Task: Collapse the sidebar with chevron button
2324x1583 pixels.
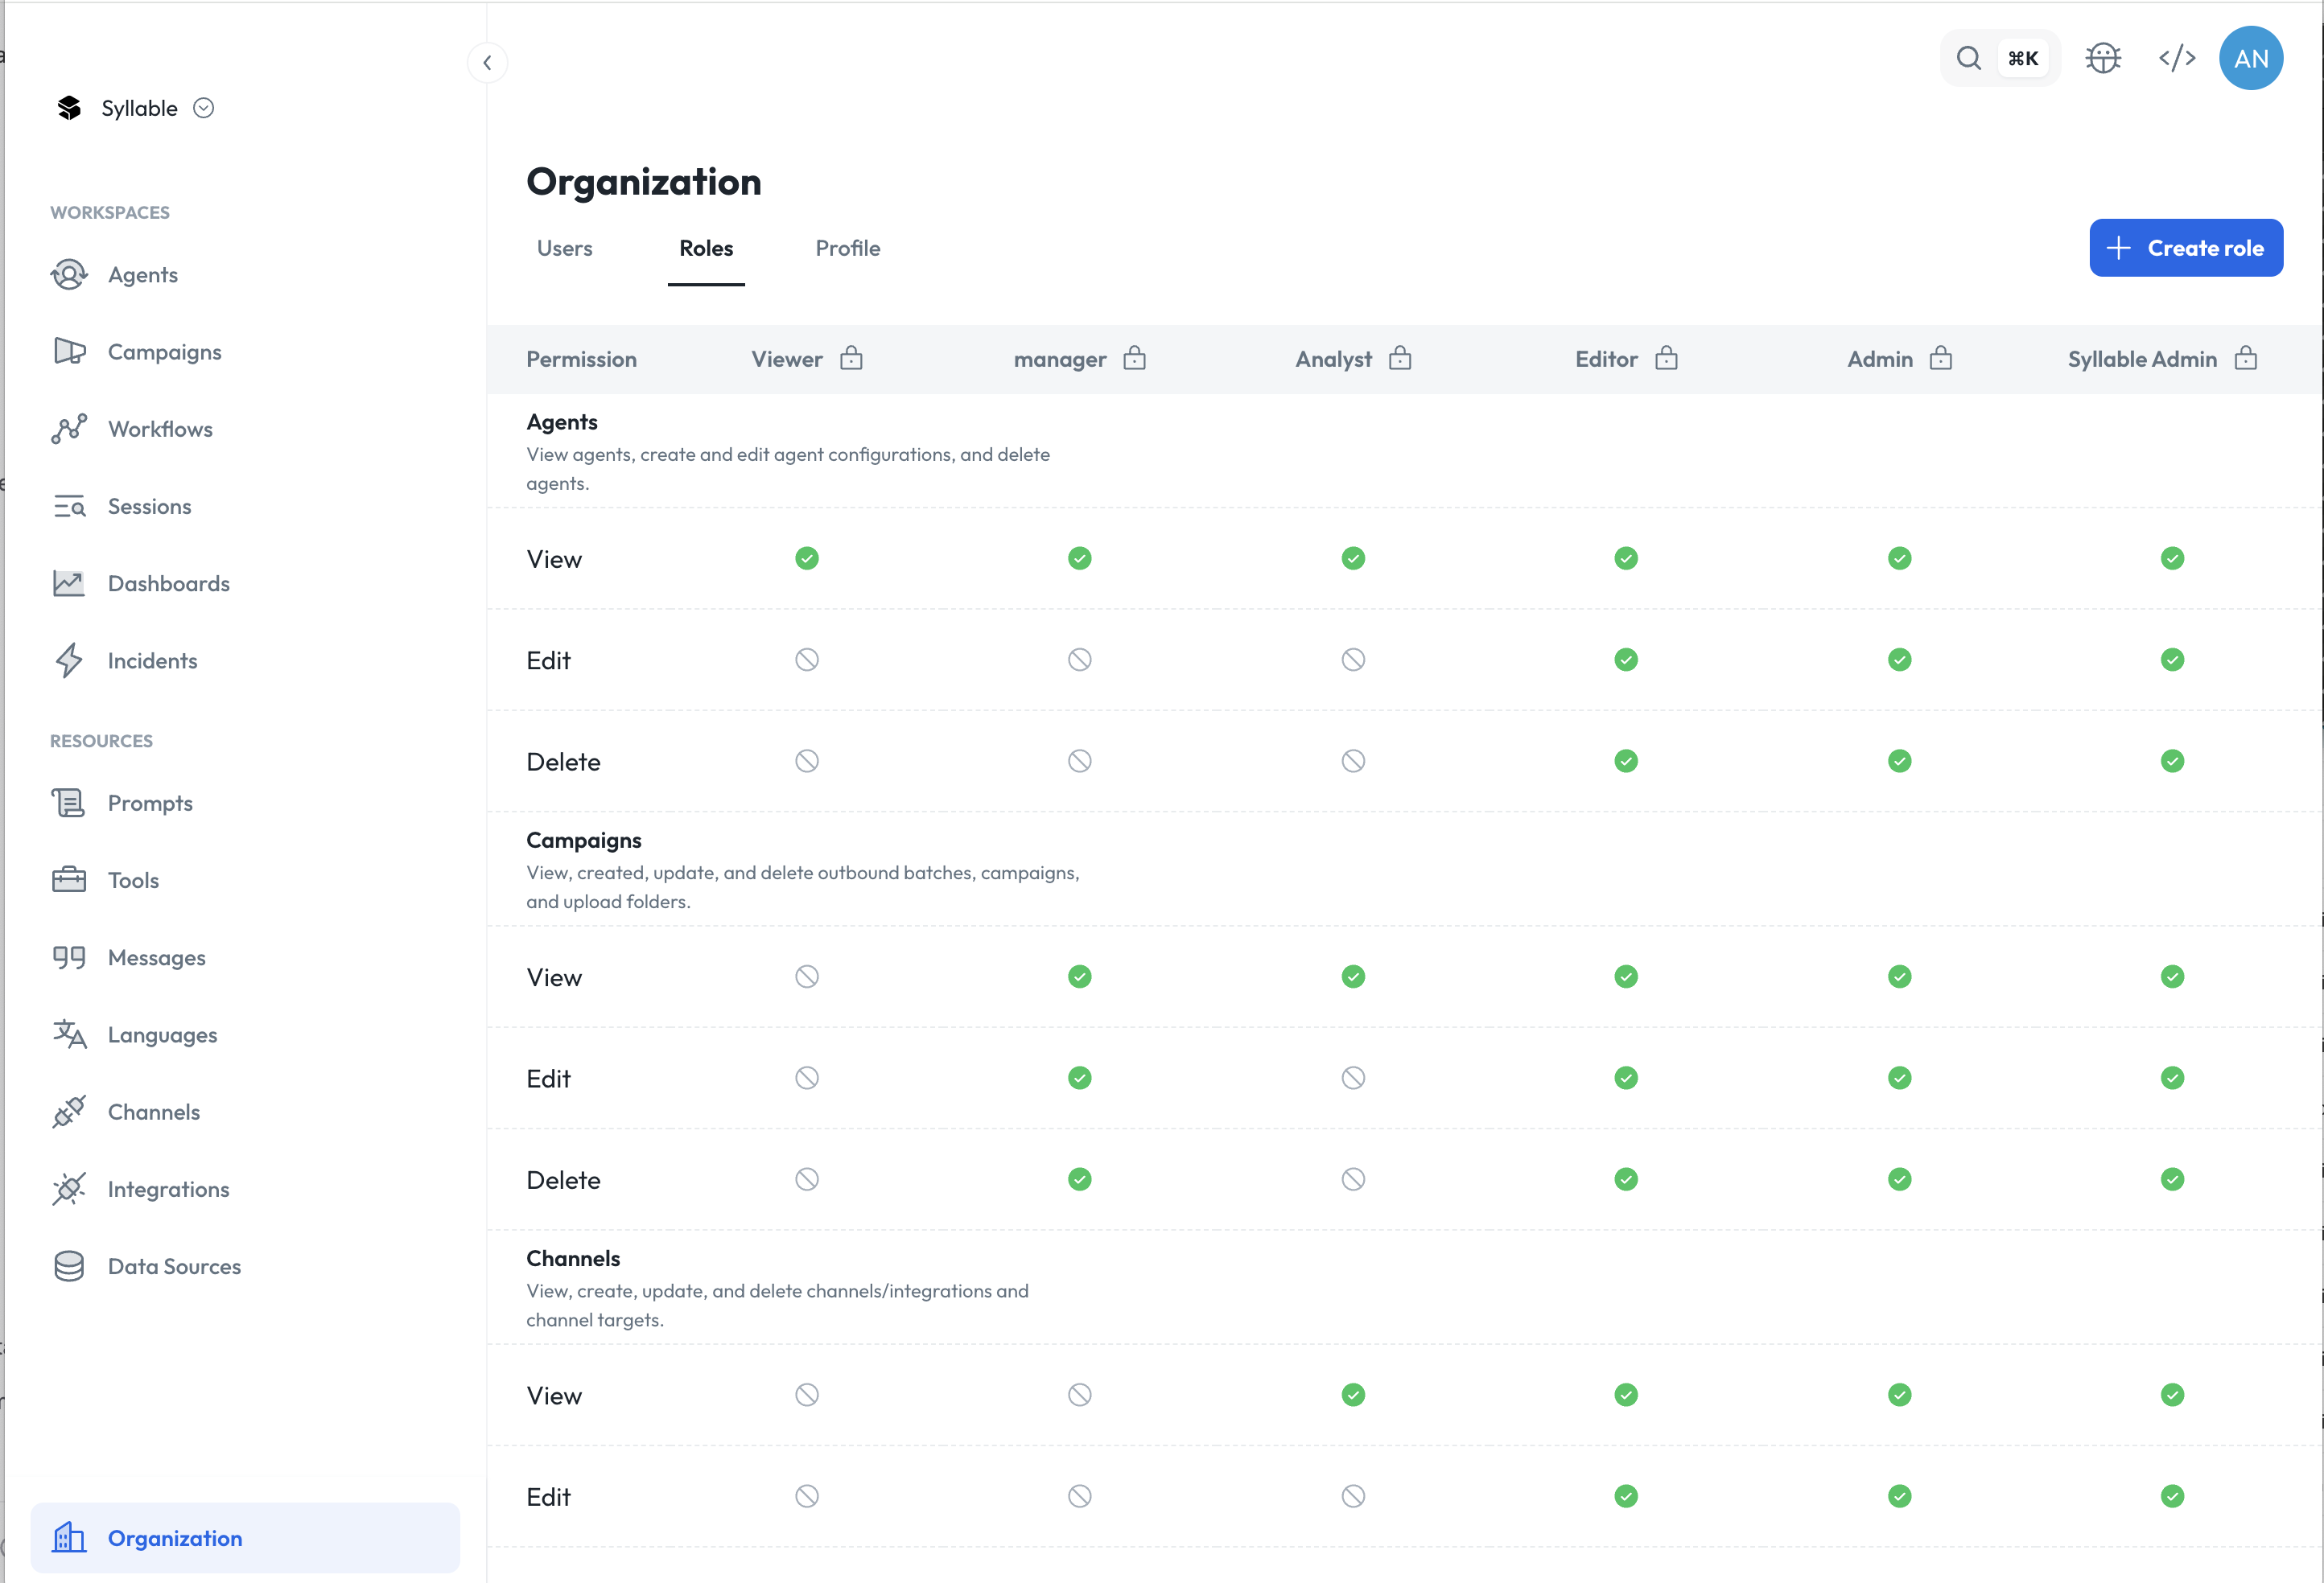Action: (487, 63)
